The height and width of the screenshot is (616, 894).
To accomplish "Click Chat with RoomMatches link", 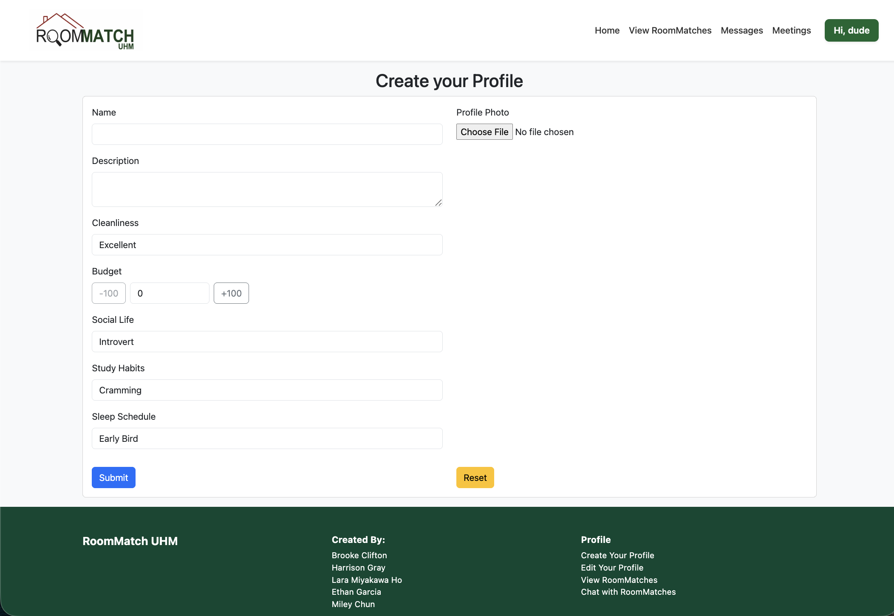I will [628, 592].
